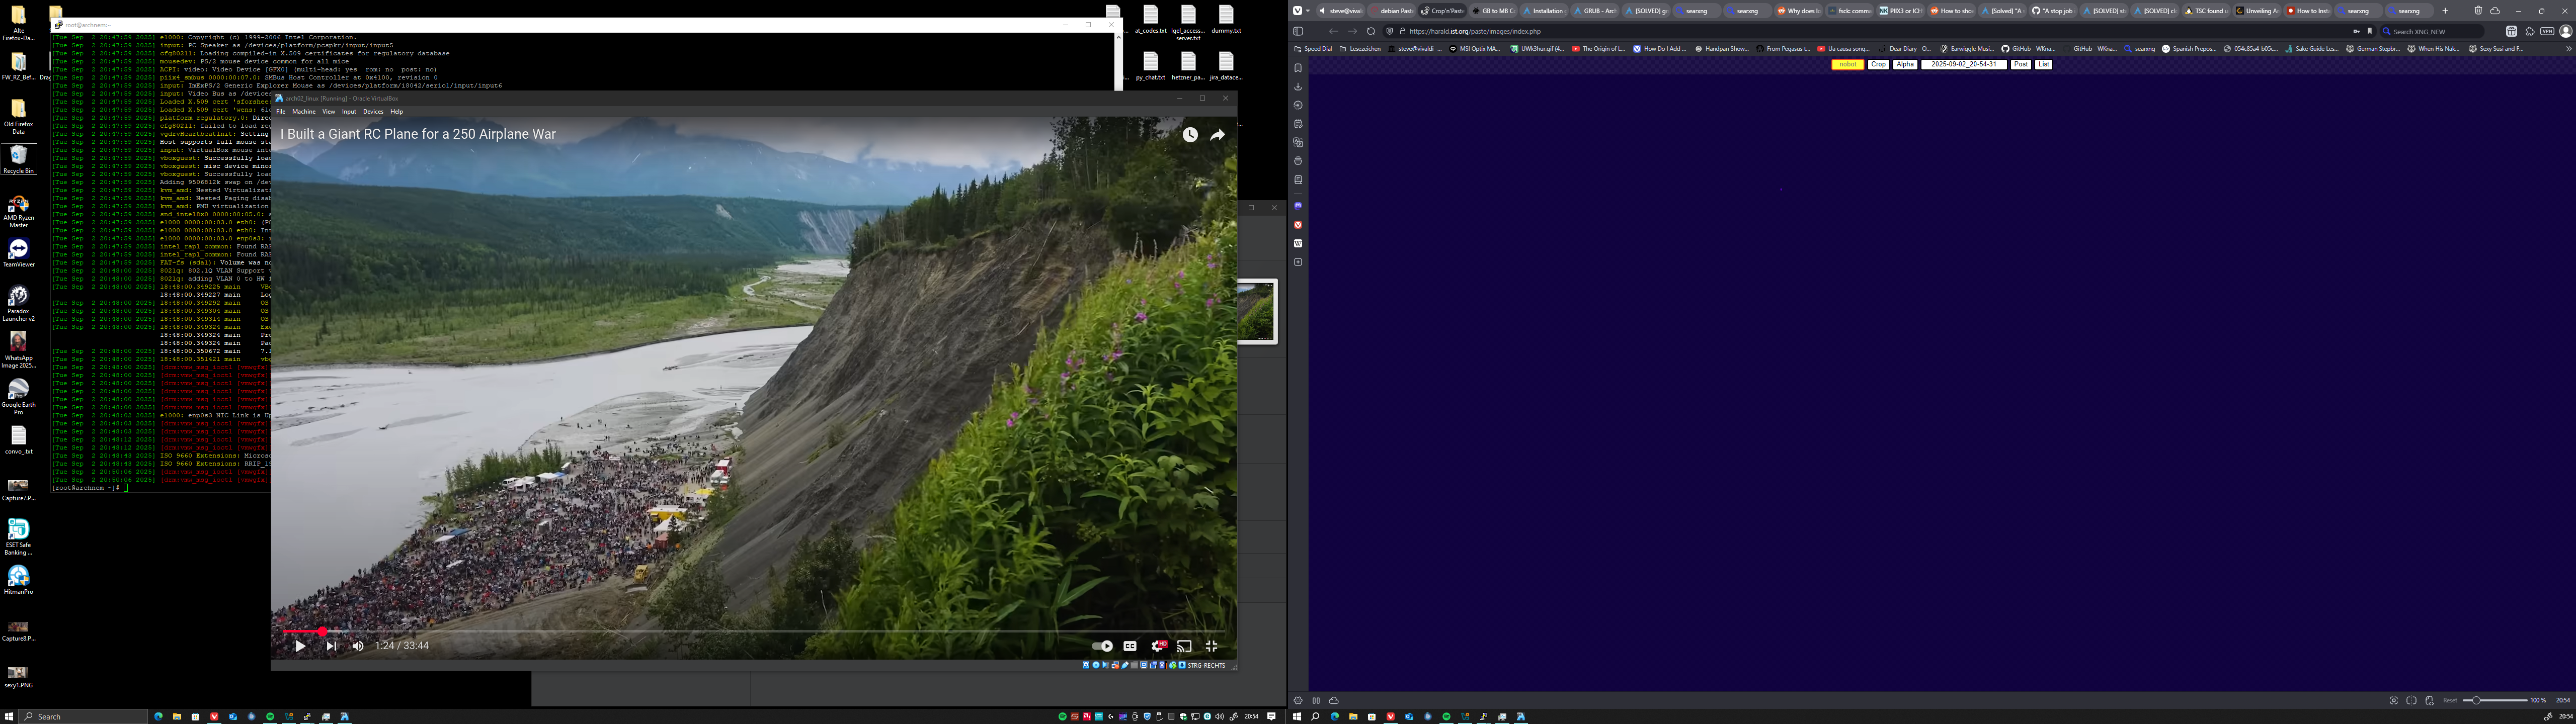The height and width of the screenshot is (724, 2576).
Task: Click the Search XNG_NEW field
Action: coord(2432,31)
